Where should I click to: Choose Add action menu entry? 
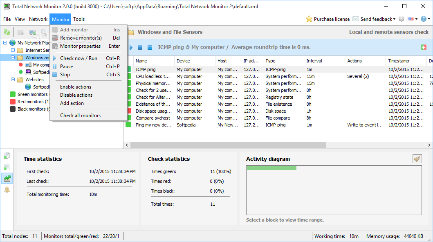tap(88, 103)
